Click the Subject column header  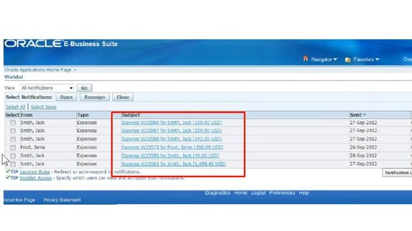(131, 115)
